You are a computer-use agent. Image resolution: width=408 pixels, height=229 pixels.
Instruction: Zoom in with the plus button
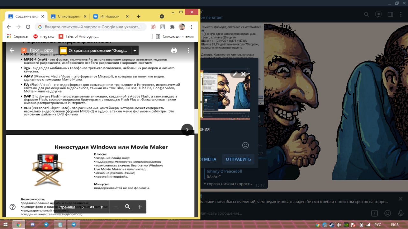tap(140, 207)
